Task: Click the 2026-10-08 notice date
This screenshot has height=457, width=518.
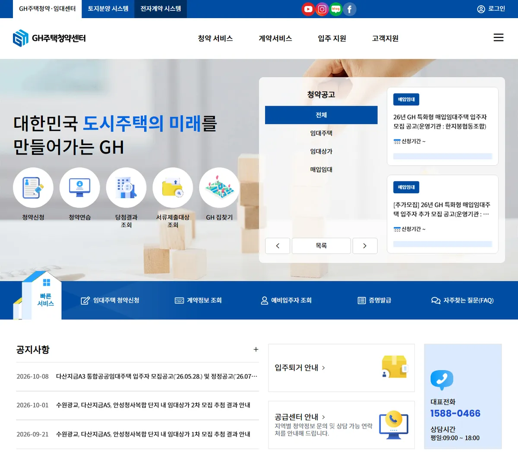Action: 32,376
